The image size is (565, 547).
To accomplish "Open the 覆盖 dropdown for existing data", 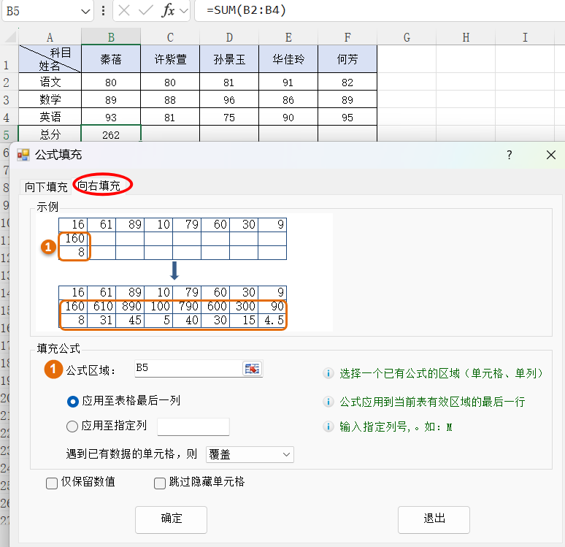I will [x=250, y=454].
